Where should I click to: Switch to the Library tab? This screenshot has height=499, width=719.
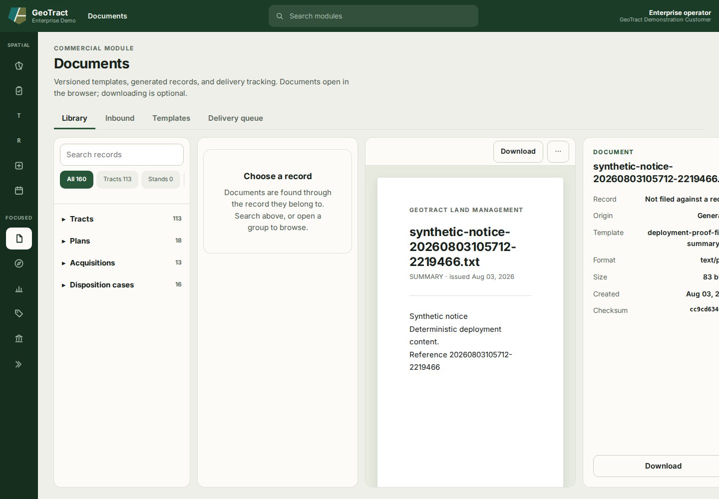pyautogui.click(x=74, y=118)
